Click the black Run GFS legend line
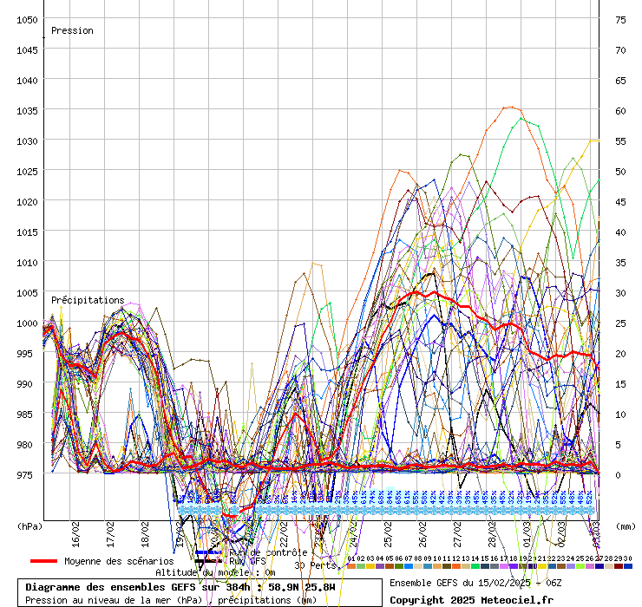The width and height of the screenshot is (642, 607). [x=208, y=561]
